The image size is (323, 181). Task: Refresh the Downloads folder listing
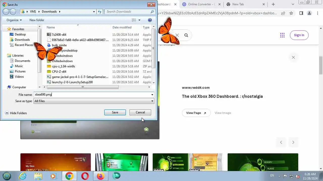coord(100,12)
